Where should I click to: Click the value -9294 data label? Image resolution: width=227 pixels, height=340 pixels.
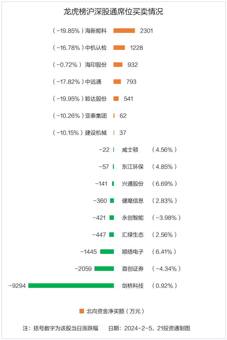point(17,286)
